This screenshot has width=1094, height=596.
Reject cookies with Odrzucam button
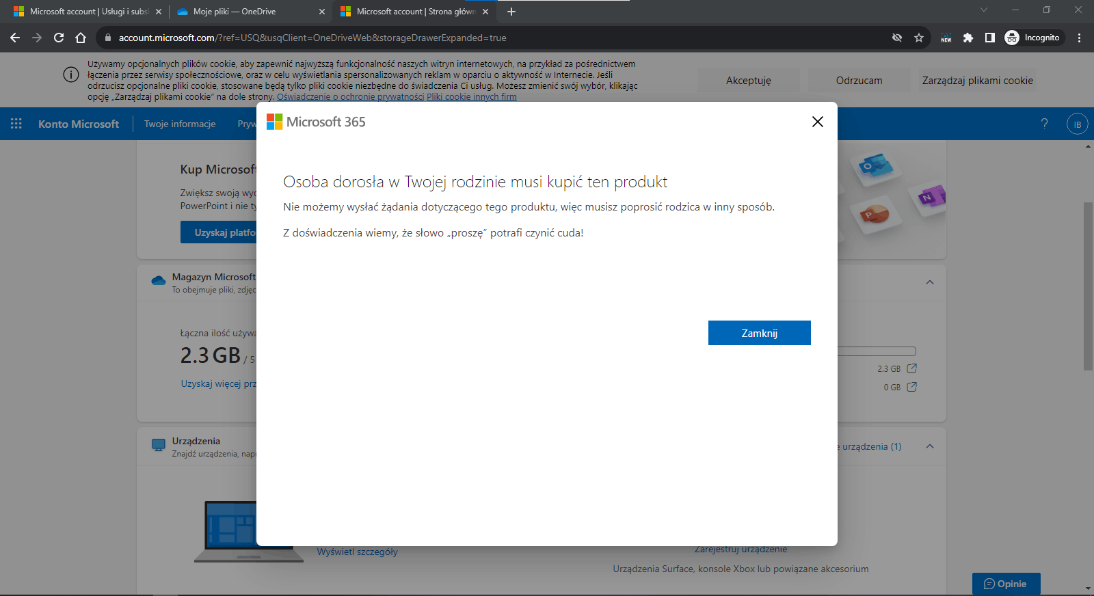click(859, 80)
